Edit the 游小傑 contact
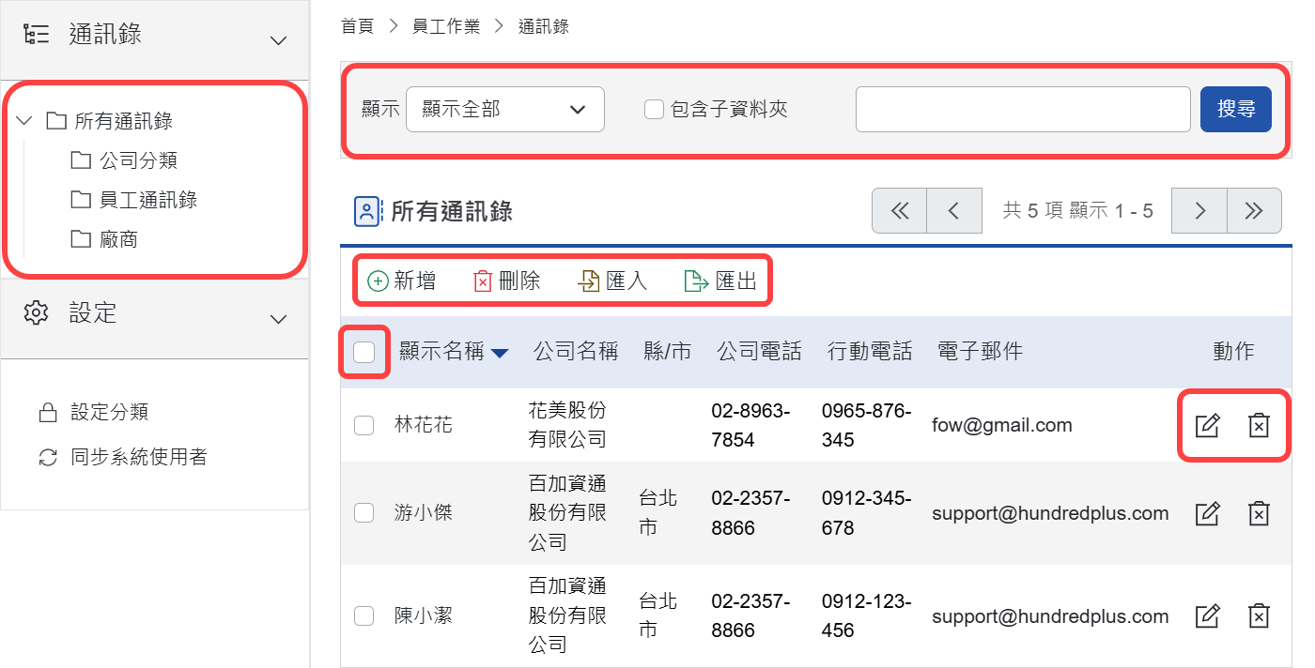This screenshot has width=1315, height=668. pyautogui.click(x=1207, y=513)
